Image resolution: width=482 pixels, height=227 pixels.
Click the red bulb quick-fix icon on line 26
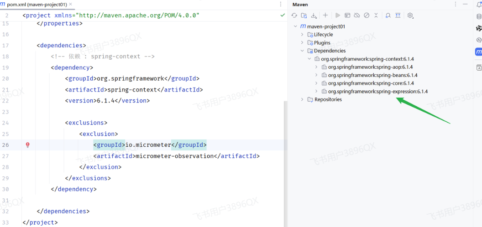coord(28,145)
